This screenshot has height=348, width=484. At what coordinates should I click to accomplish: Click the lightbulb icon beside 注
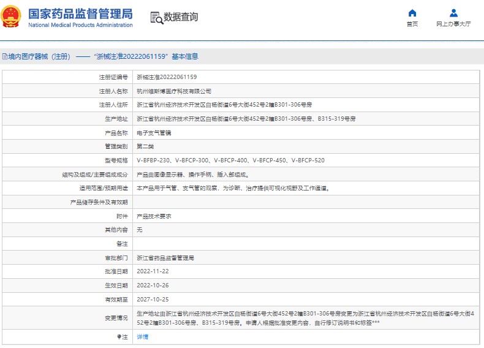tap(119, 337)
